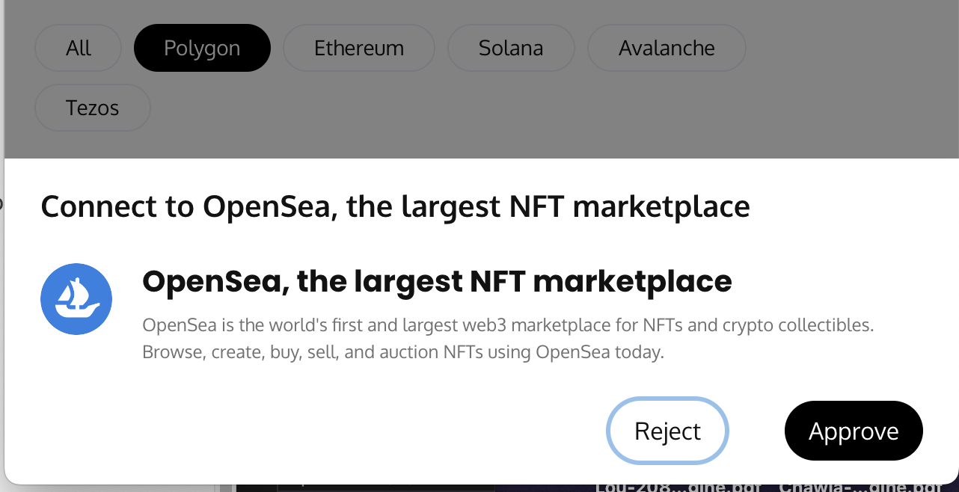The height and width of the screenshot is (492, 959).
Task: Click the OpenSea ship logo icon
Action: [76, 299]
